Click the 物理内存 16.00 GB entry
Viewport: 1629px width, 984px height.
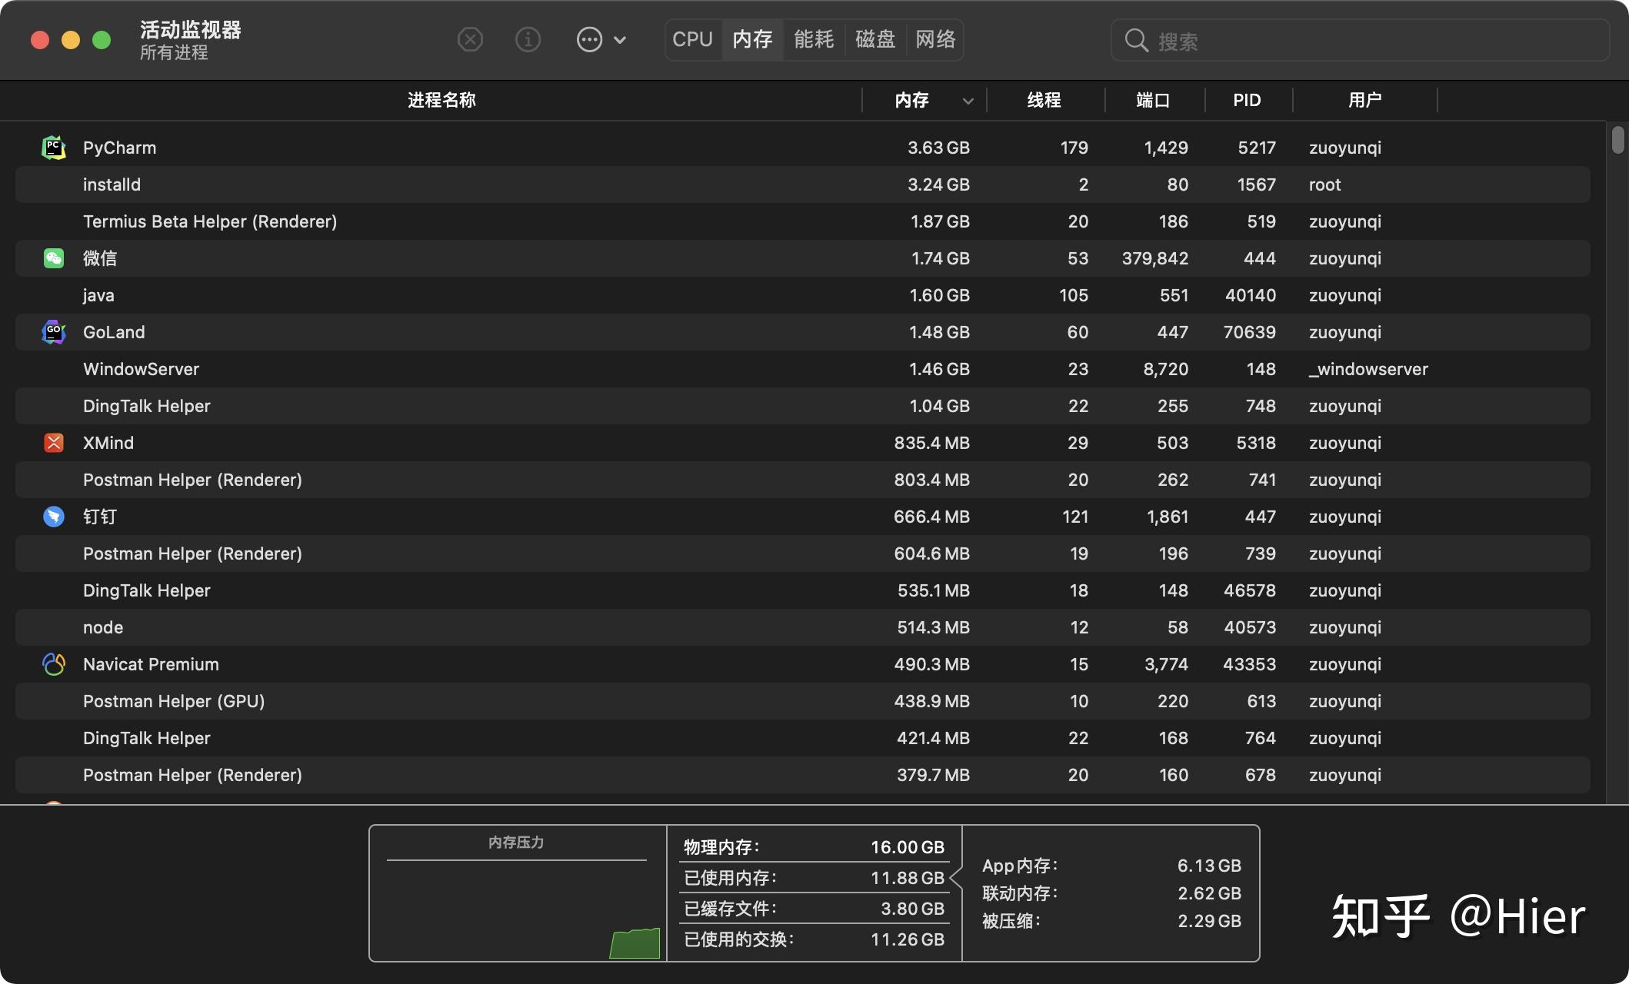coord(814,847)
